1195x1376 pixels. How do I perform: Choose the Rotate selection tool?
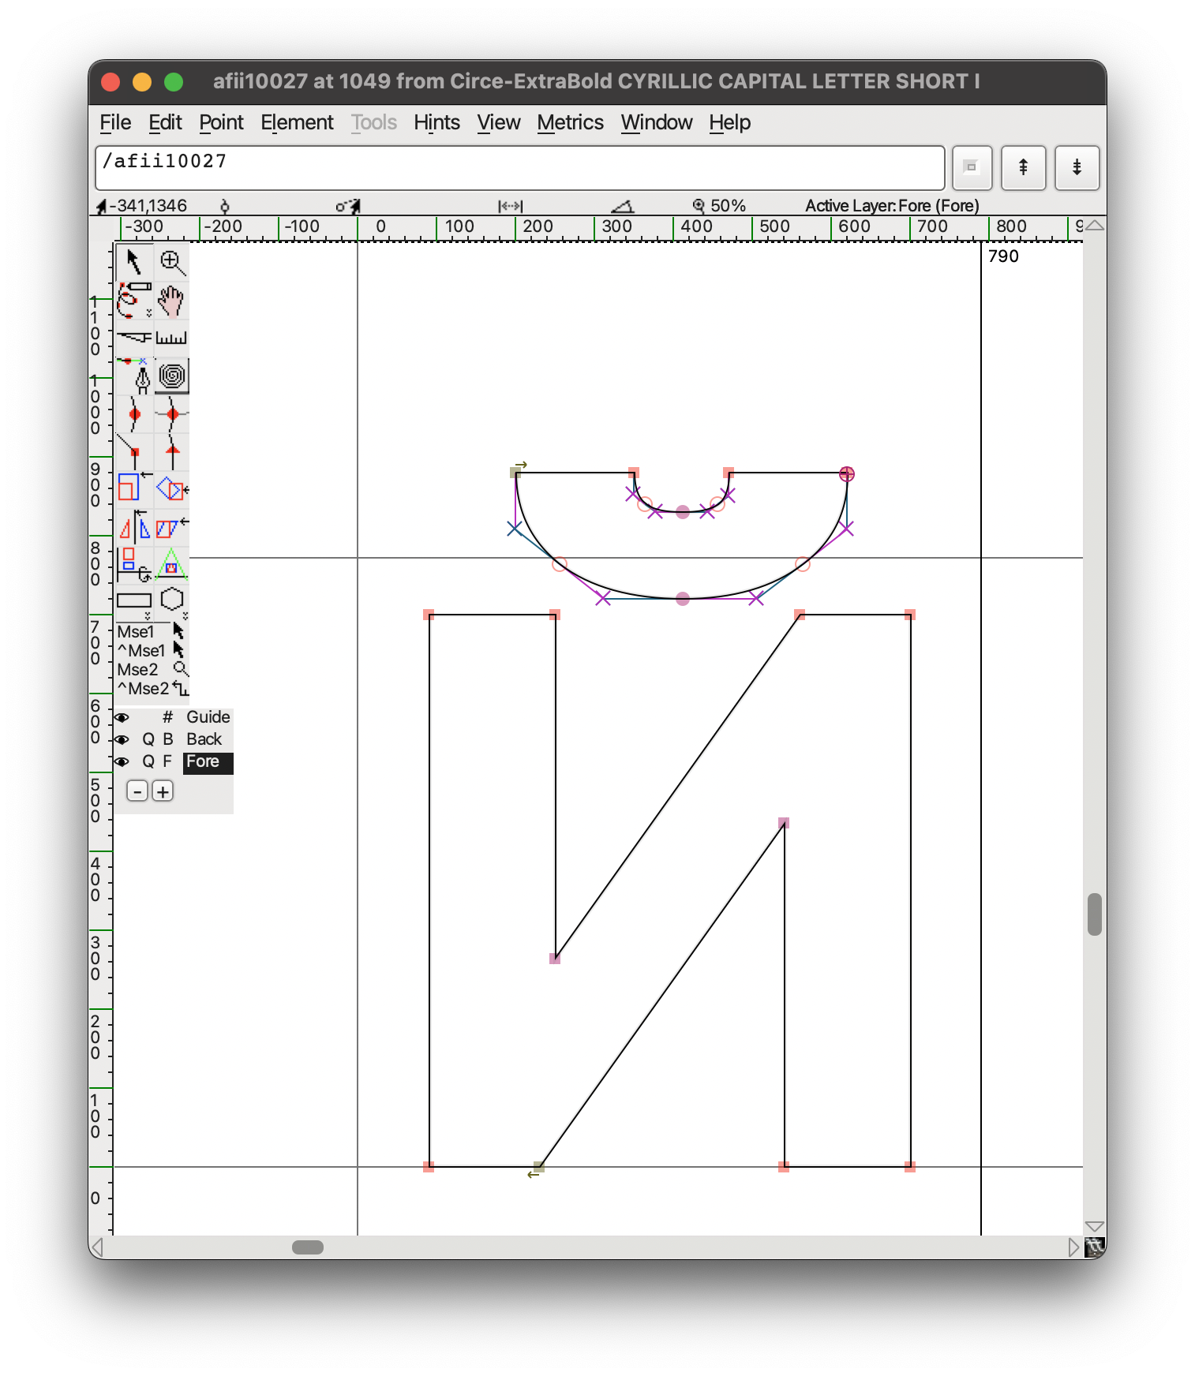point(171,489)
